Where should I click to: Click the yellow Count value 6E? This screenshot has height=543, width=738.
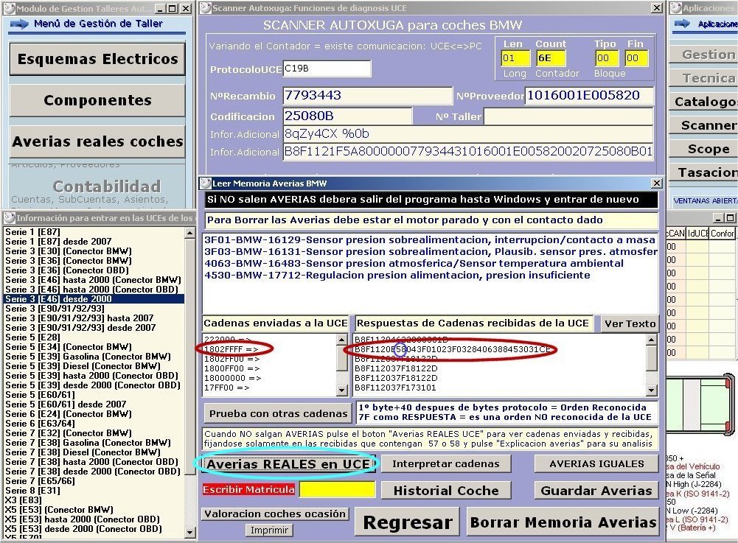pos(551,58)
